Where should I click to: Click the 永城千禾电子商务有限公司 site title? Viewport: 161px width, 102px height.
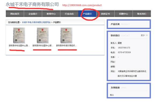pos(32,4)
